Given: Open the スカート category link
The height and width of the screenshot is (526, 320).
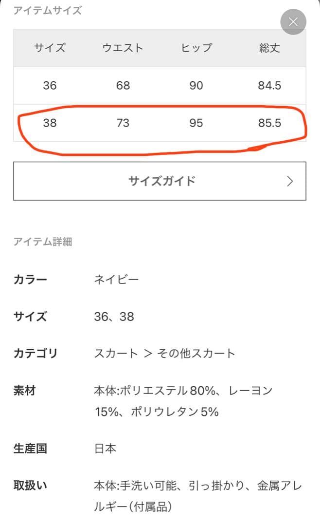Looking at the screenshot, I should (x=116, y=353).
